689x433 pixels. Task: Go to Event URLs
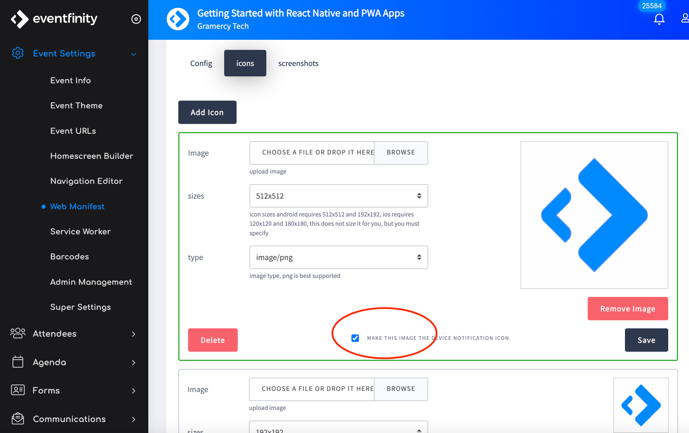[73, 131]
